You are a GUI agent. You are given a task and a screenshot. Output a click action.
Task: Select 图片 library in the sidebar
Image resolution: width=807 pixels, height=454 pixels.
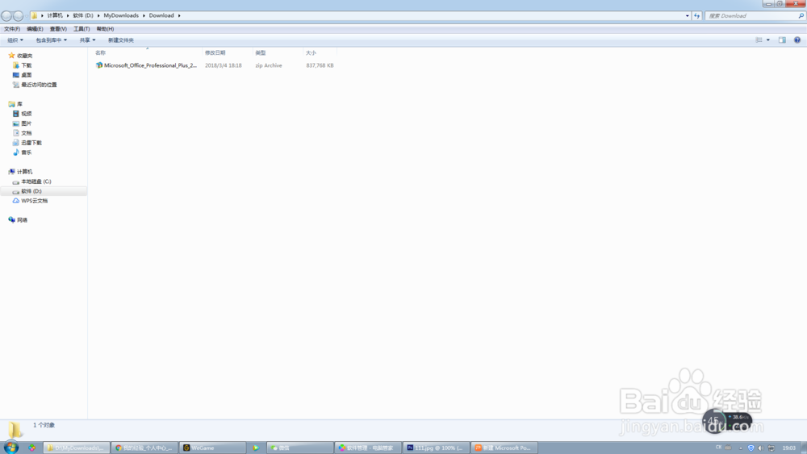pos(27,123)
